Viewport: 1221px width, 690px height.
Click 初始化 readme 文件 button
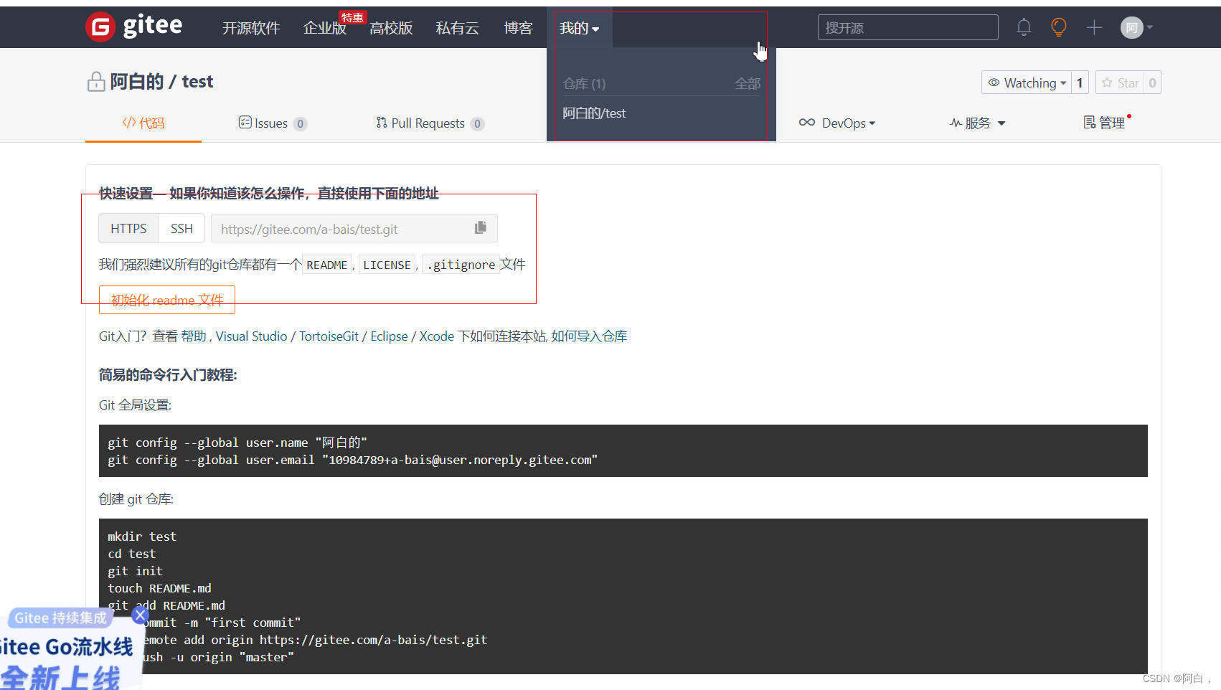pos(167,300)
